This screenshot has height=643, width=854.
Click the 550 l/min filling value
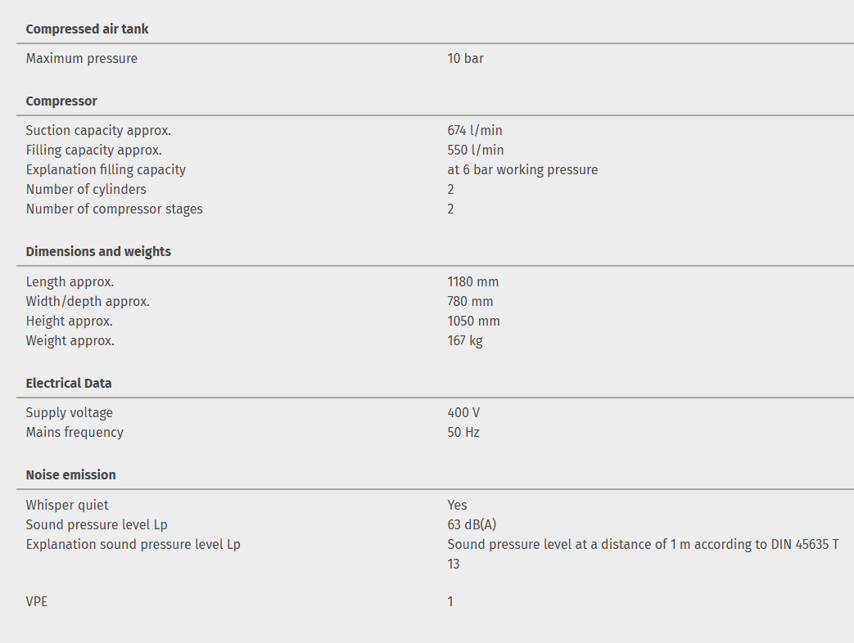[x=475, y=150]
